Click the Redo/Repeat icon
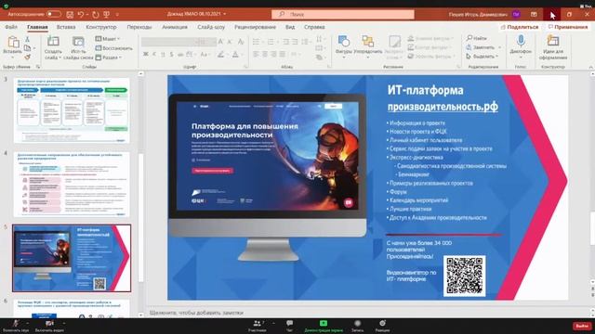Screen dimensions: 595x334 coord(95,15)
